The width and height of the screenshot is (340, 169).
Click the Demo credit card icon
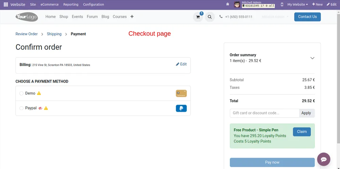[181, 93]
